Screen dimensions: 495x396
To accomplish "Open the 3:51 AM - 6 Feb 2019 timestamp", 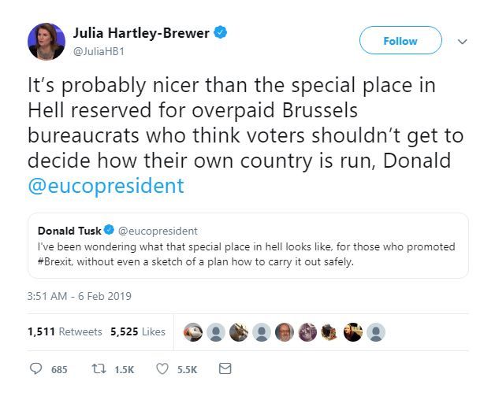I will click(80, 296).
